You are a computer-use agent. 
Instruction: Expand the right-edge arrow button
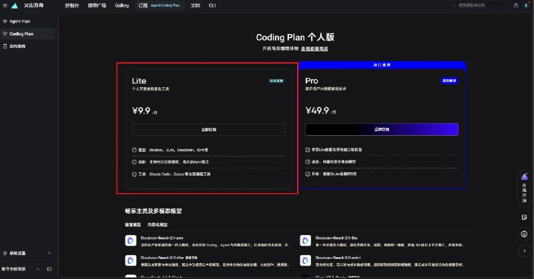pyautogui.click(x=524, y=251)
